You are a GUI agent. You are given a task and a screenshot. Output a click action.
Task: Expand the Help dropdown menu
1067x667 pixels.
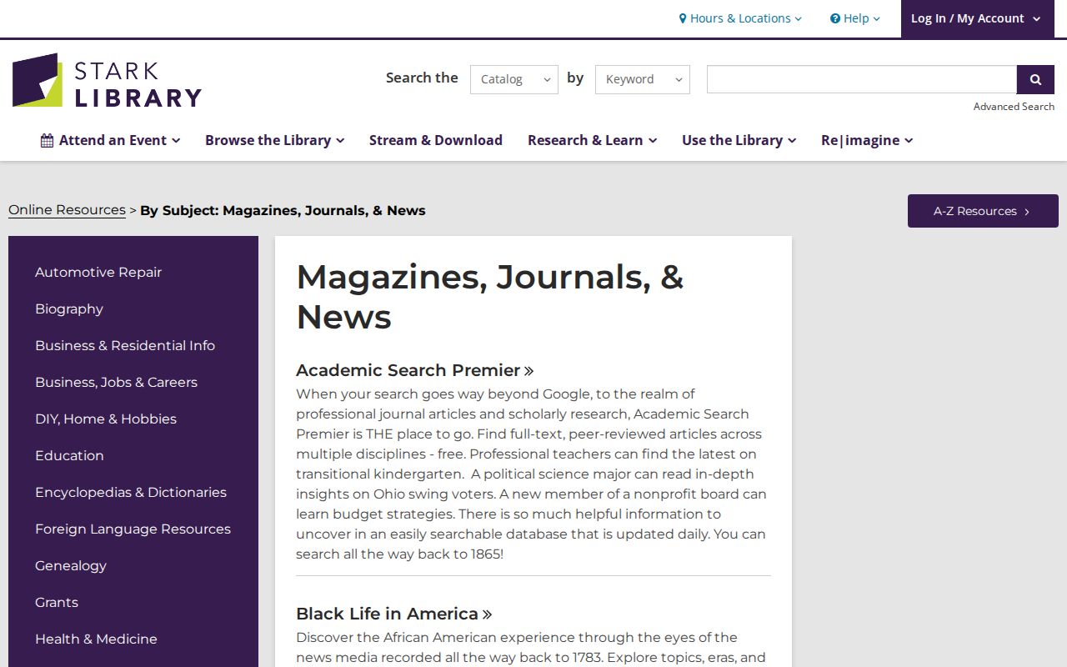(855, 18)
